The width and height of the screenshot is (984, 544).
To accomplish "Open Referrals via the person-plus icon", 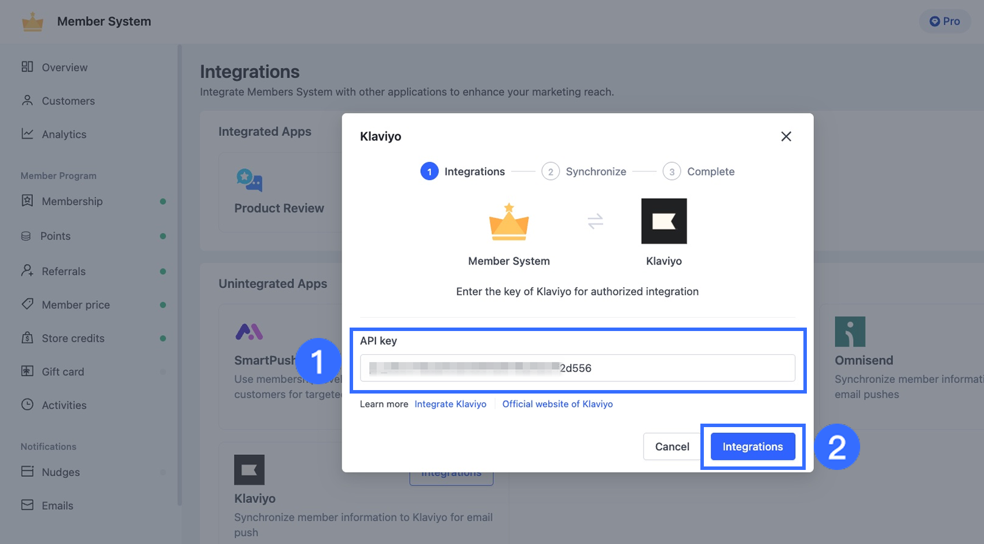I will pos(27,270).
